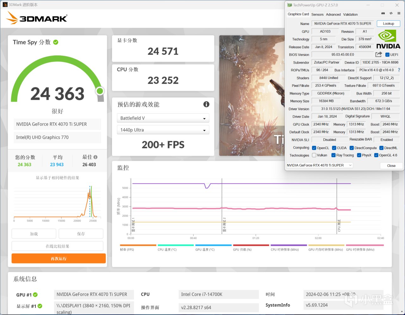Image resolution: width=405 pixels, height=315 pixels.
Task: Click the score gauge indicator knob
Action: click(x=100, y=91)
